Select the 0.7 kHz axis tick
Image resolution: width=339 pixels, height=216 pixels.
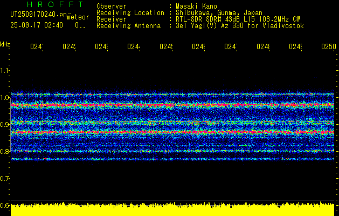(5, 178)
